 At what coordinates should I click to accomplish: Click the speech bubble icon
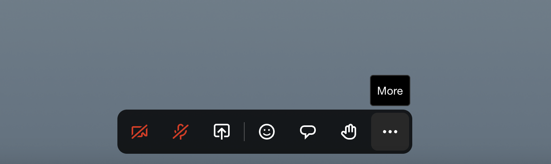click(308, 132)
